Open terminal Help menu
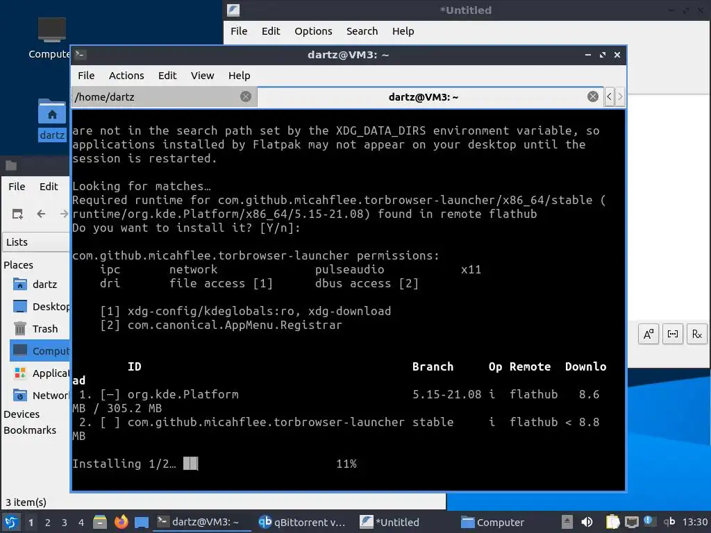This screenshot has width=711, height=533. [240, 76]
